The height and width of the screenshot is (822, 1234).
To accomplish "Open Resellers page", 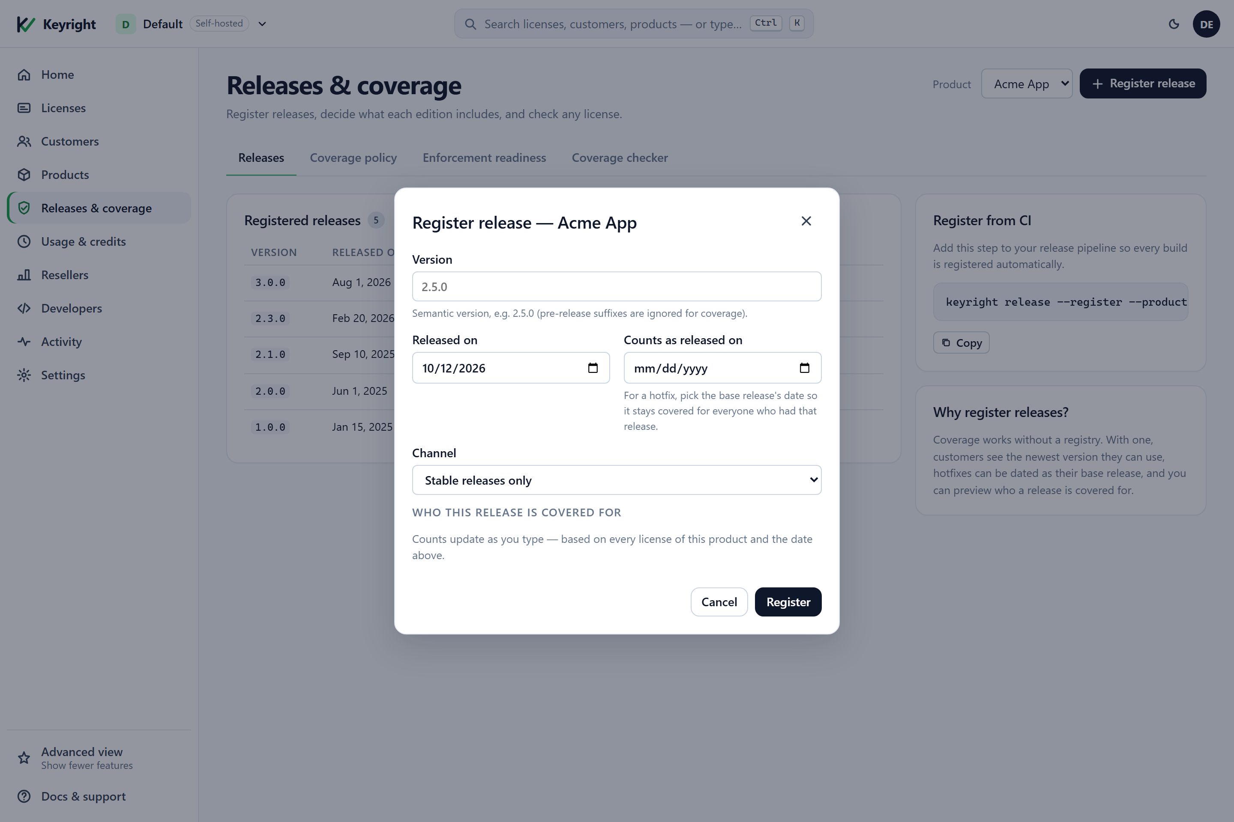I will [x=99, y=275].
